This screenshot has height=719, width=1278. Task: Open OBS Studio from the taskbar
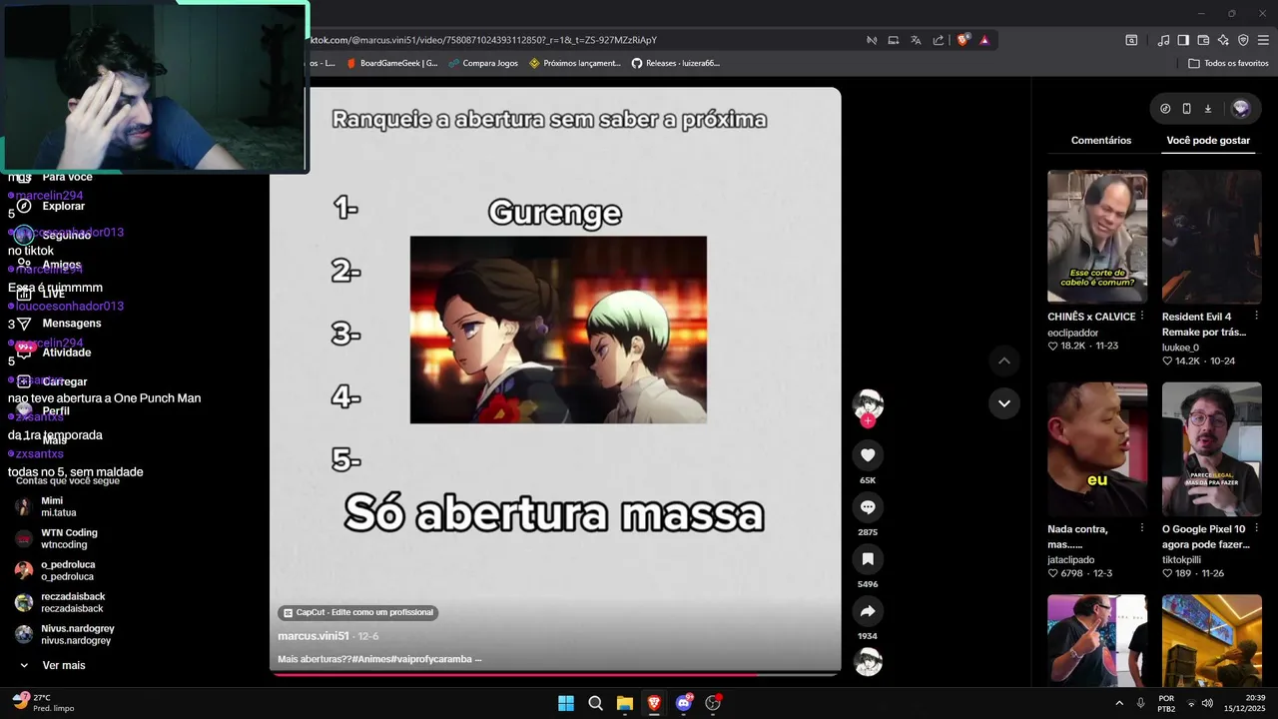click(713, 703)
